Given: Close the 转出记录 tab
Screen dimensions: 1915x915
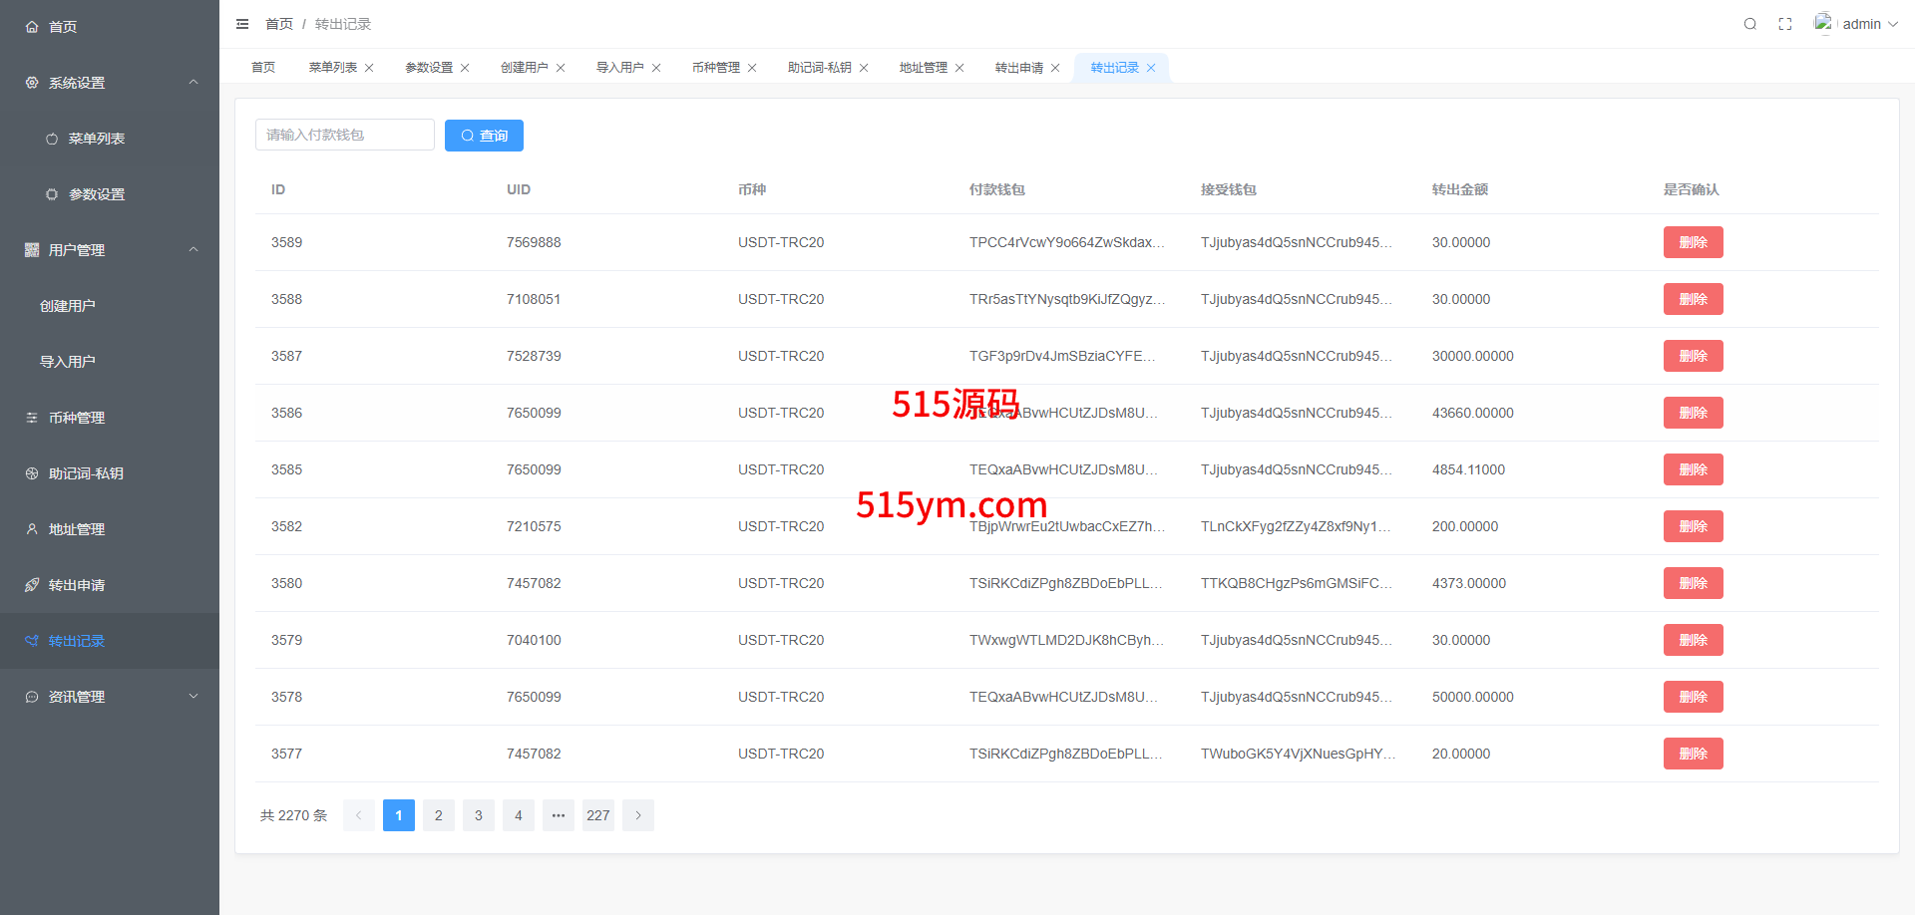Looking at the screenshot, I should tap(1151, 68).
